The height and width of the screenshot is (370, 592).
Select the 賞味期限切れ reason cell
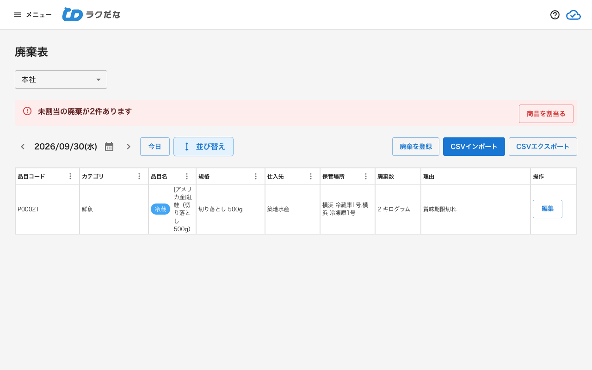(475, 209)
